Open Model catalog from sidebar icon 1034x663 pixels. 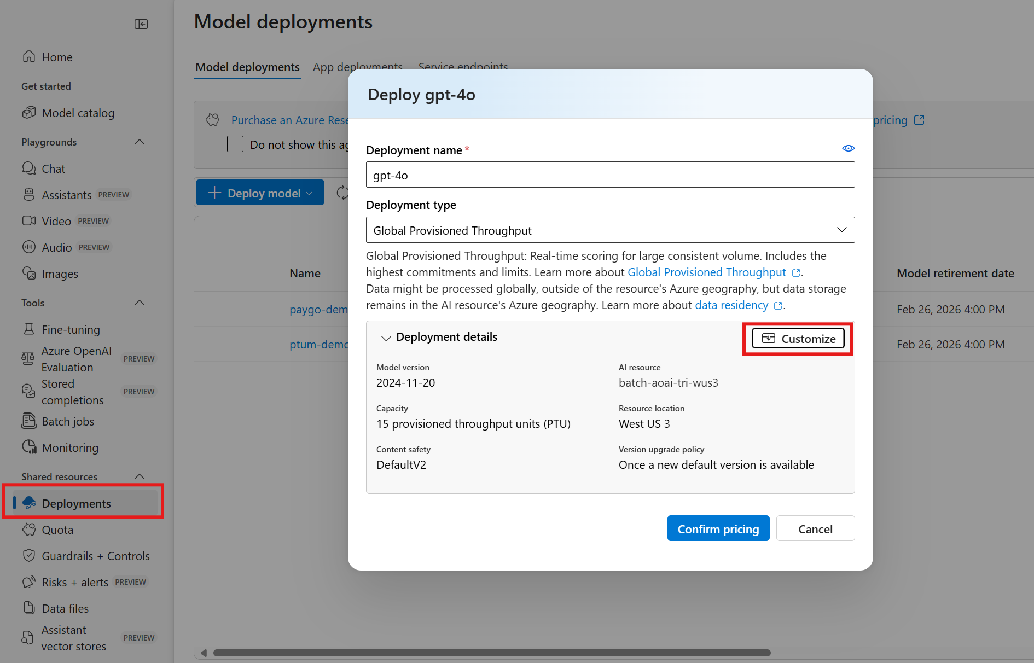pos(29,113)
